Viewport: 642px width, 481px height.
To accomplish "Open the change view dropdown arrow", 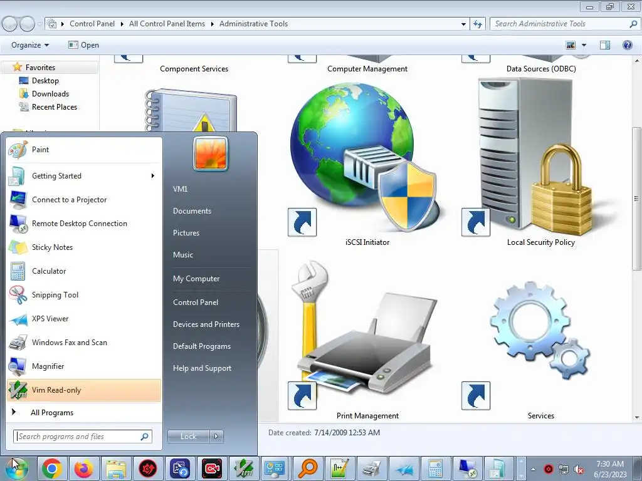I will click(584, 45).
